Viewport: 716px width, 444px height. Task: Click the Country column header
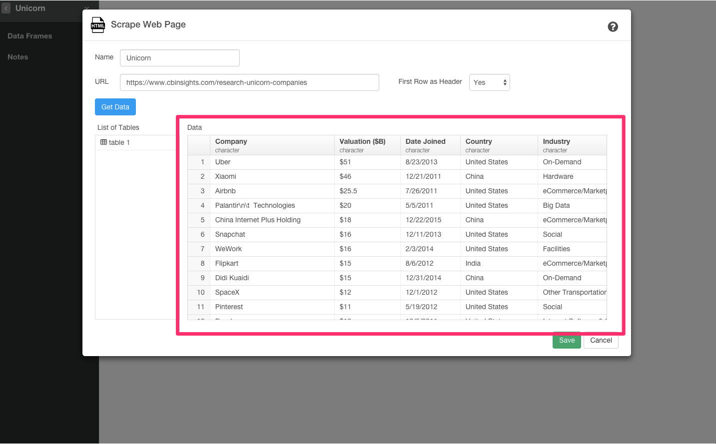tap(499, 145)
